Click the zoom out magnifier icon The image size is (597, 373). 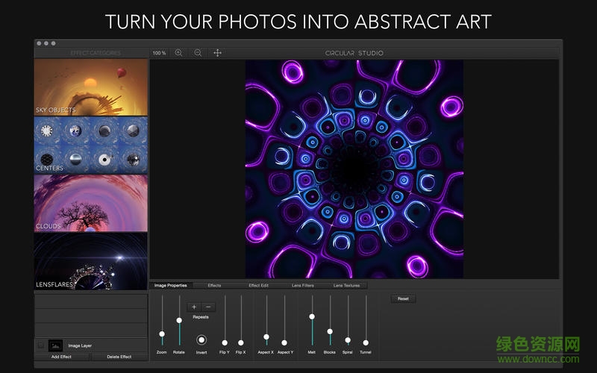point(198,53)
